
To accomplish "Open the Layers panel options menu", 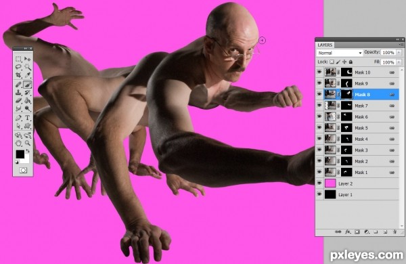I will pyautogui.click(x=401, y=45).
